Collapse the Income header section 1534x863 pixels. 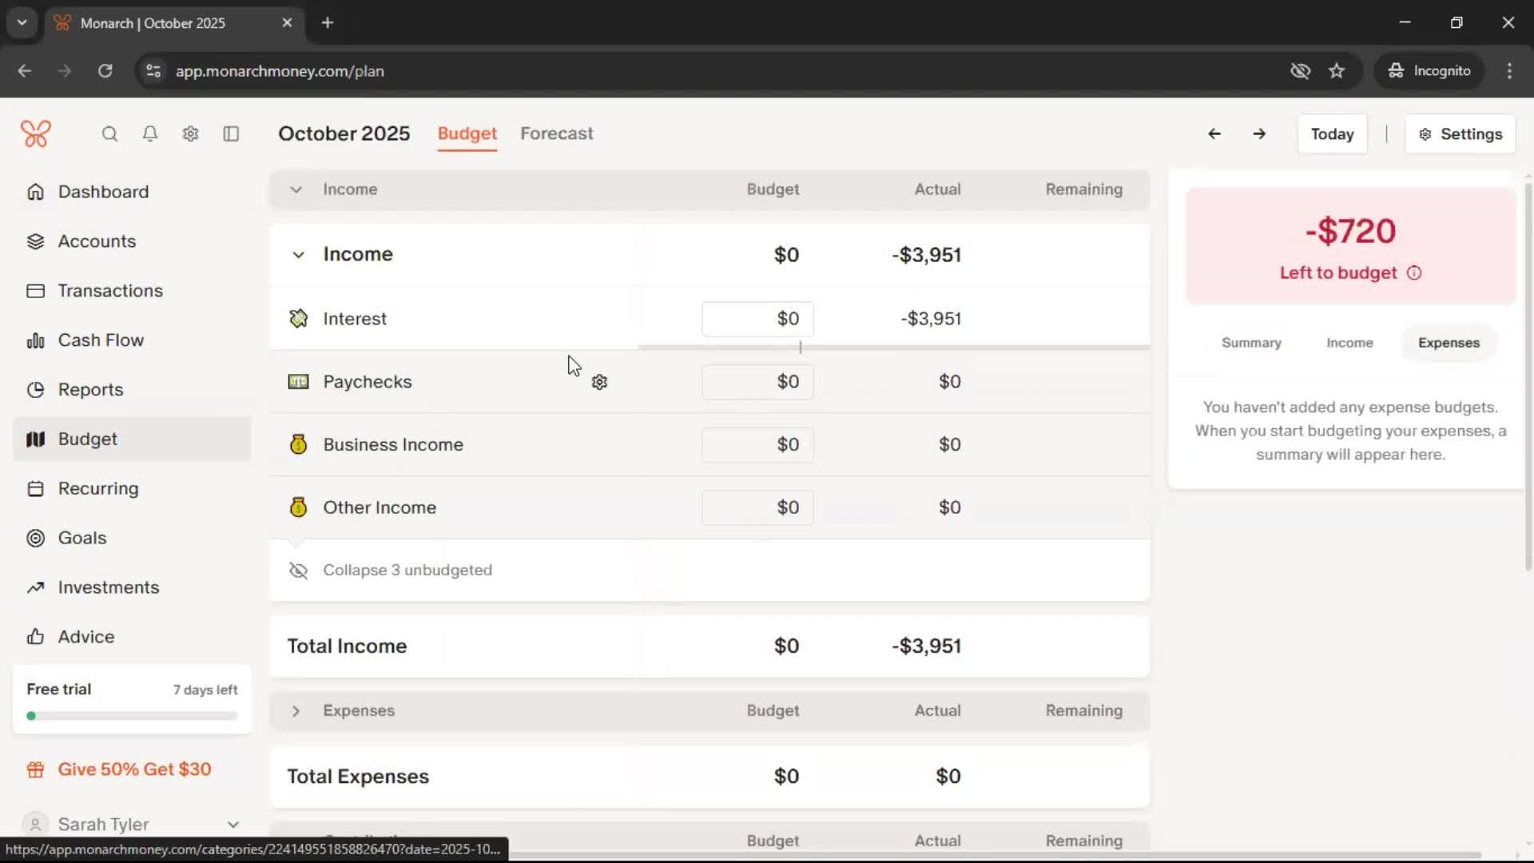[296, 190]
